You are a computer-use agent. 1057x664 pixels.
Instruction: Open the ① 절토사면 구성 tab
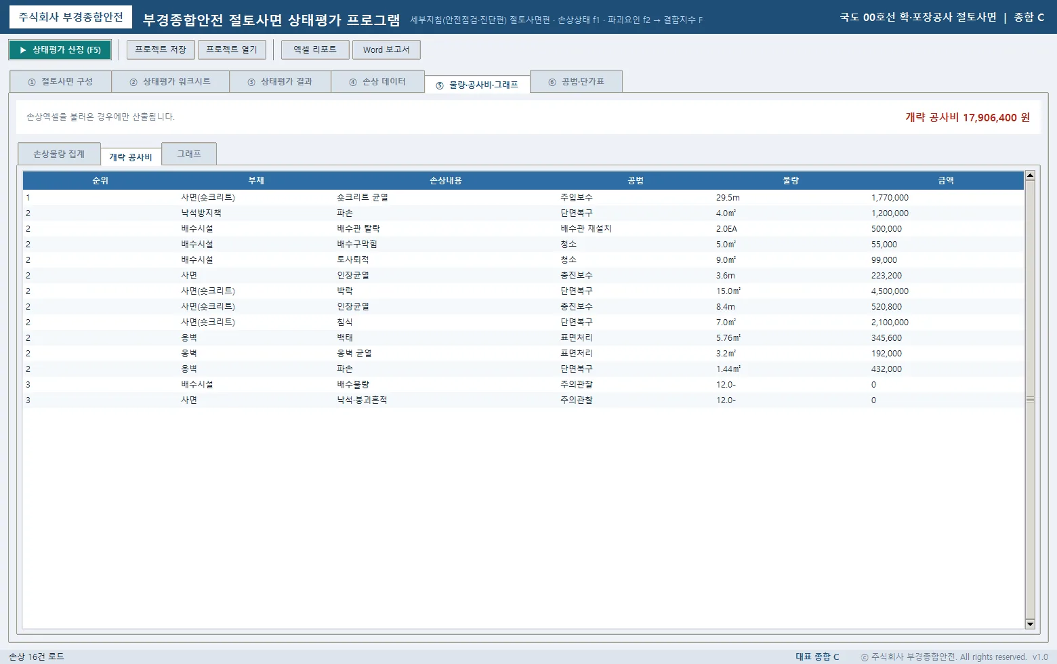click(60, 81)
